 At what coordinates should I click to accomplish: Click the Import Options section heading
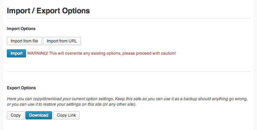pos(21,29)
